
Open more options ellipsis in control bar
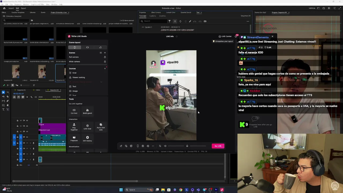(x=153, y=146)
